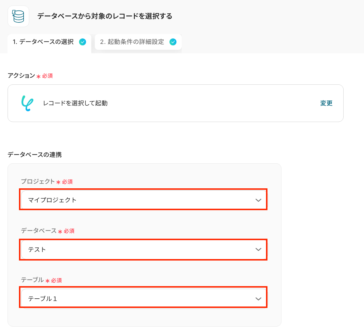The height and width of the screenshot is (333, 364).
Task: Click the データベース field label
Action: pyautogui.click(x=38, y=231)
